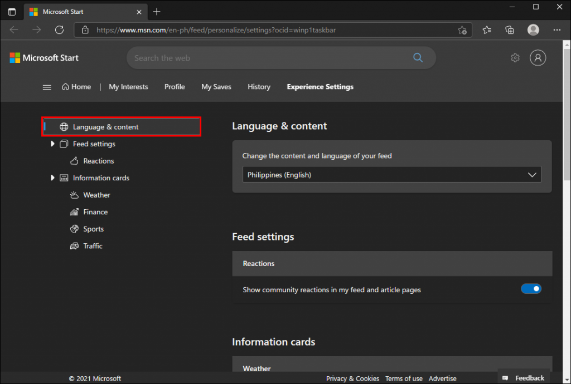Switch to the My Interests tab

click(x=128, y=87)
